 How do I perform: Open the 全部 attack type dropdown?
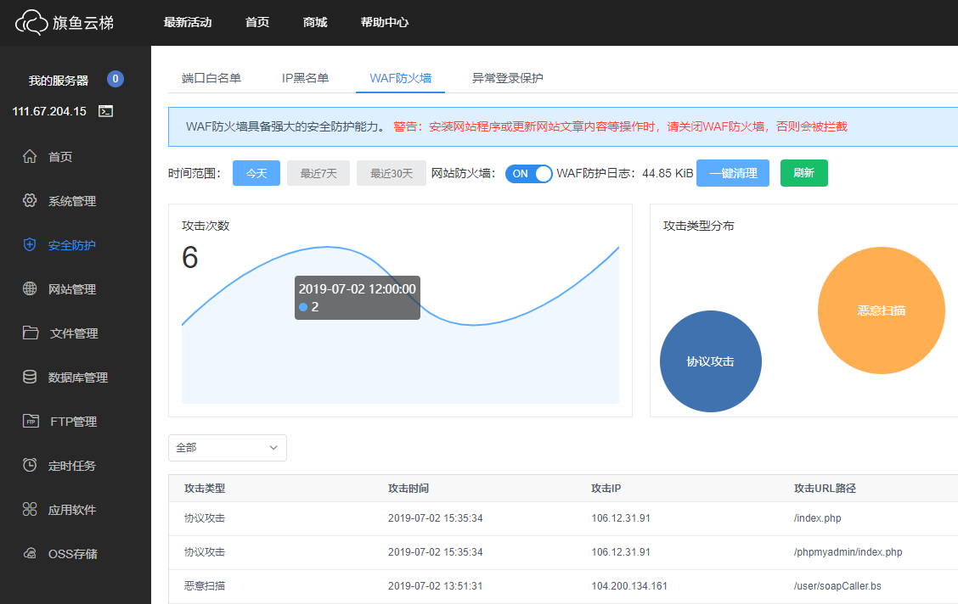point(228,448)
